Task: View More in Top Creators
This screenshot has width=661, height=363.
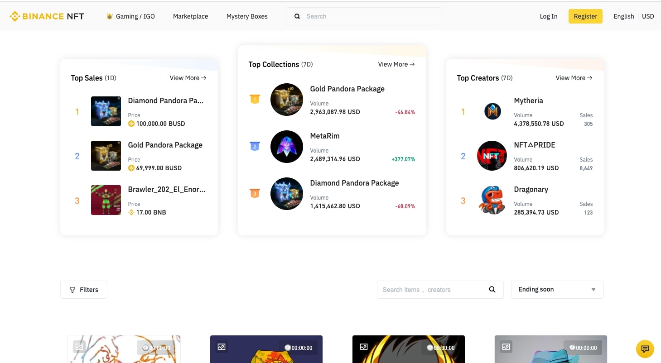Action: (574, 78)
